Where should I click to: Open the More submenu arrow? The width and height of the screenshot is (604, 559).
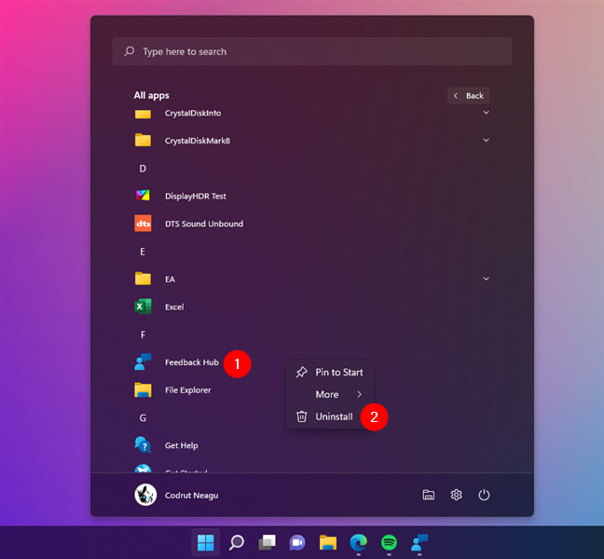coord(360,394)
